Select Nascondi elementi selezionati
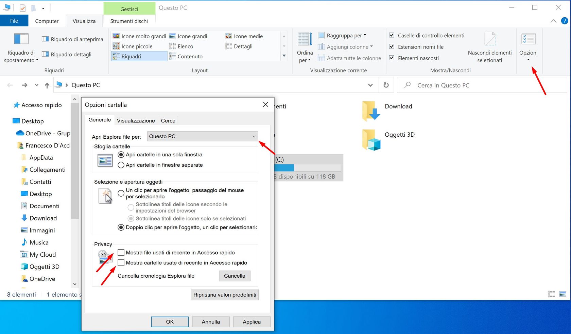This screenshot has height=334, width=571. coord(490,47)
